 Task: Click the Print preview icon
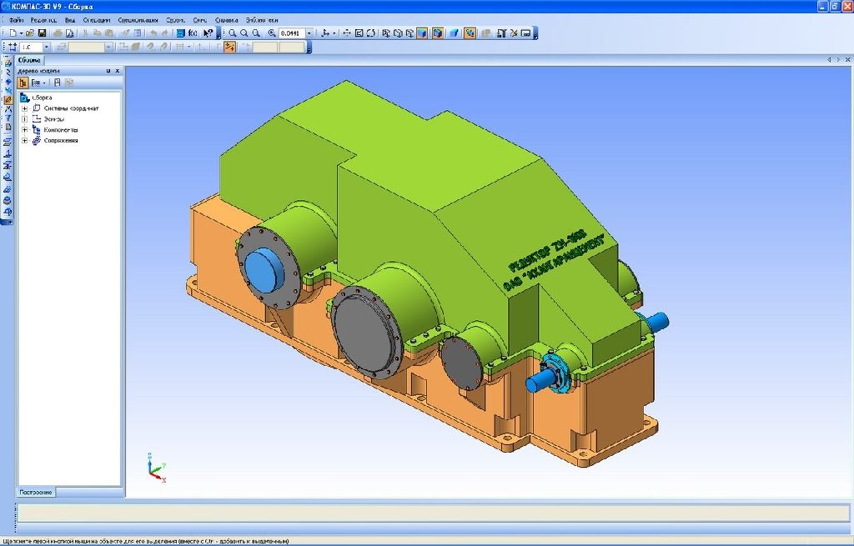coord(70,33)
